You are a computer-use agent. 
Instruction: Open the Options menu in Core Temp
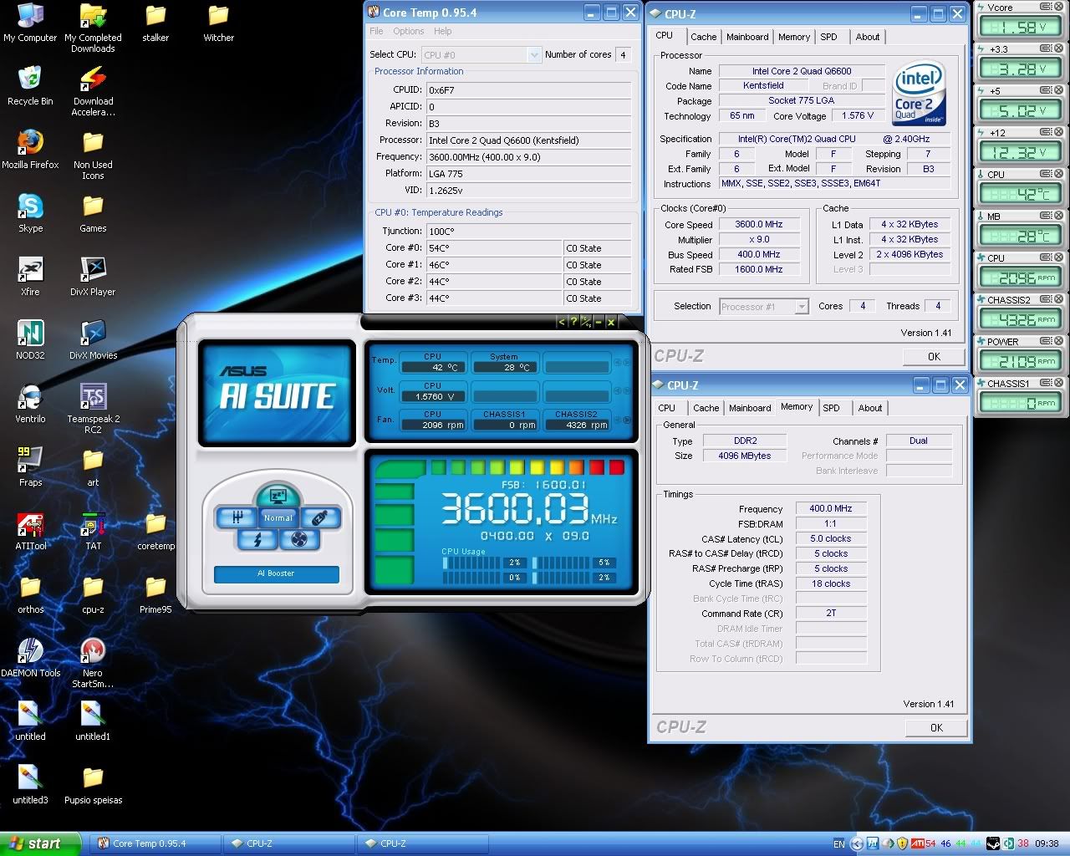(x=409, y=31)
